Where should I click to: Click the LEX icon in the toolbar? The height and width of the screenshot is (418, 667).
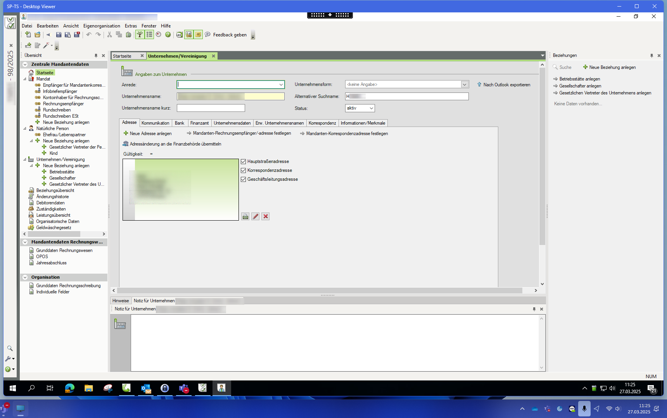[179, 35]
